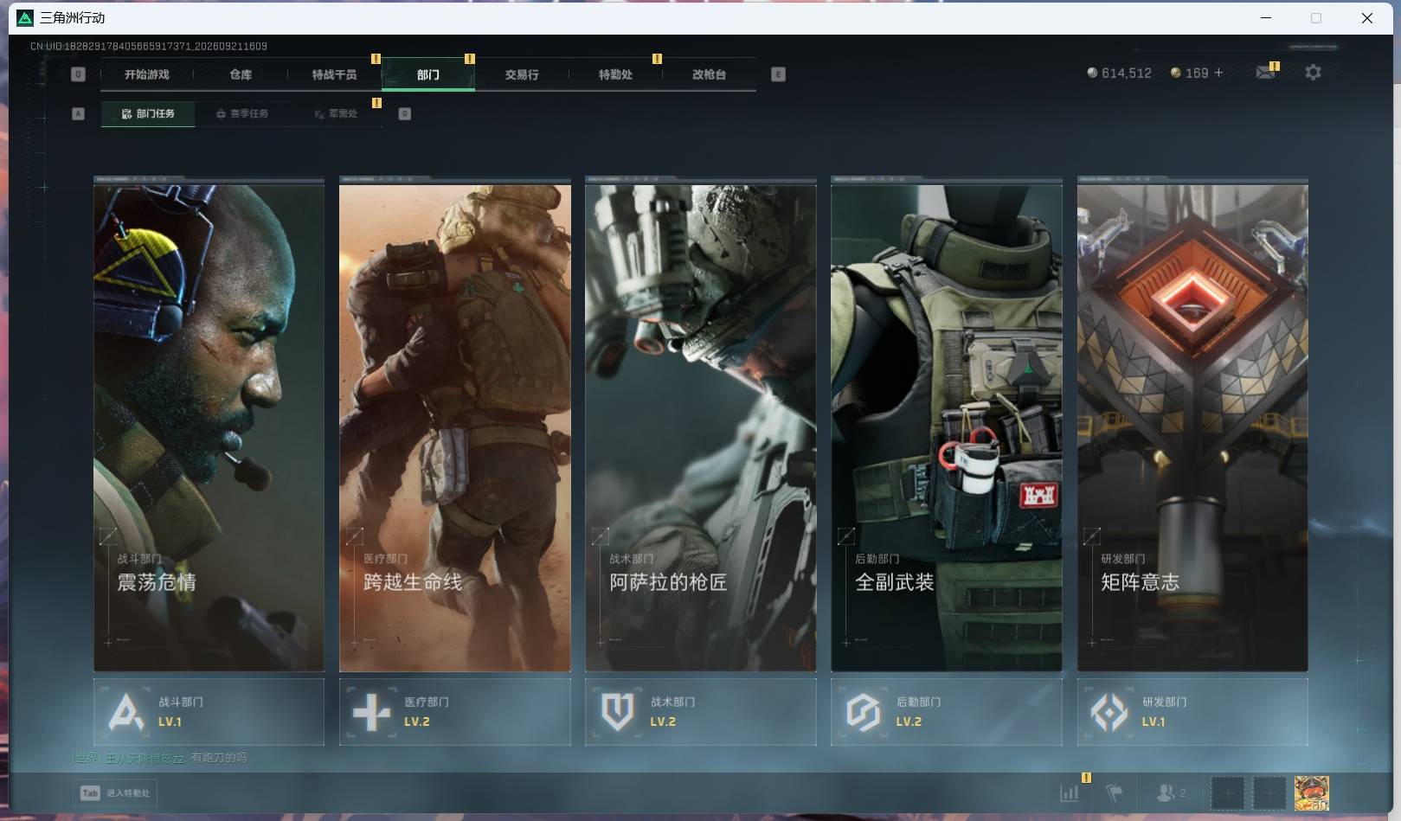Click the Q key previous-tab icon

(x=78, y=74)
